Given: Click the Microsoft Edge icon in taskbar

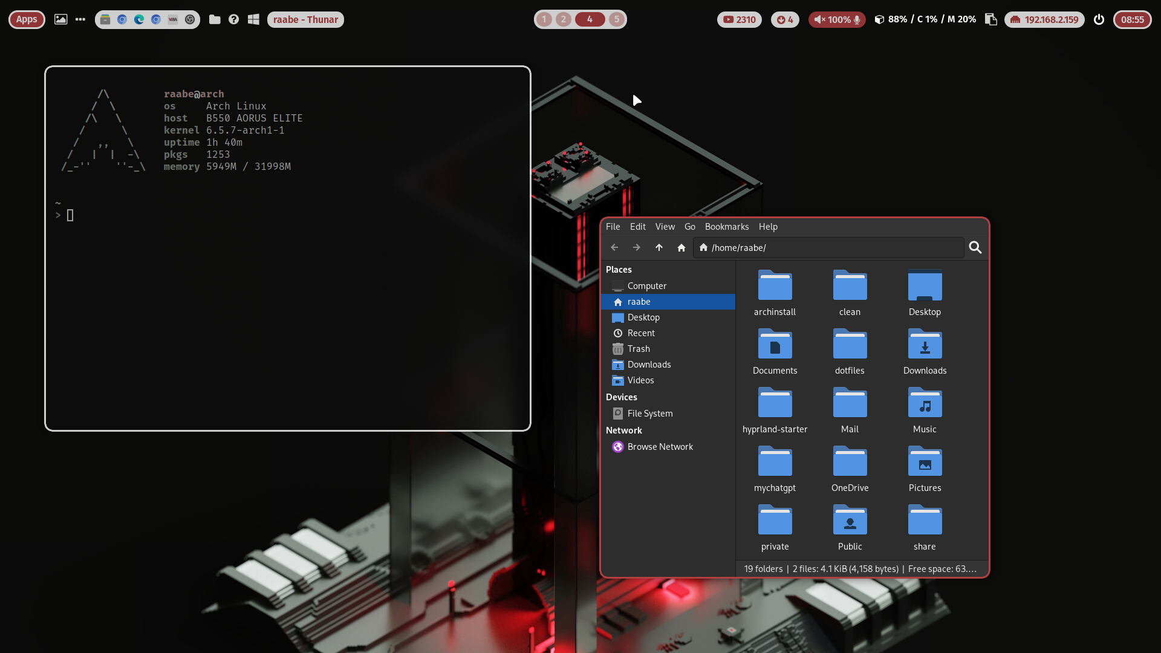Looking at the screenshot, I should (139, 19).
